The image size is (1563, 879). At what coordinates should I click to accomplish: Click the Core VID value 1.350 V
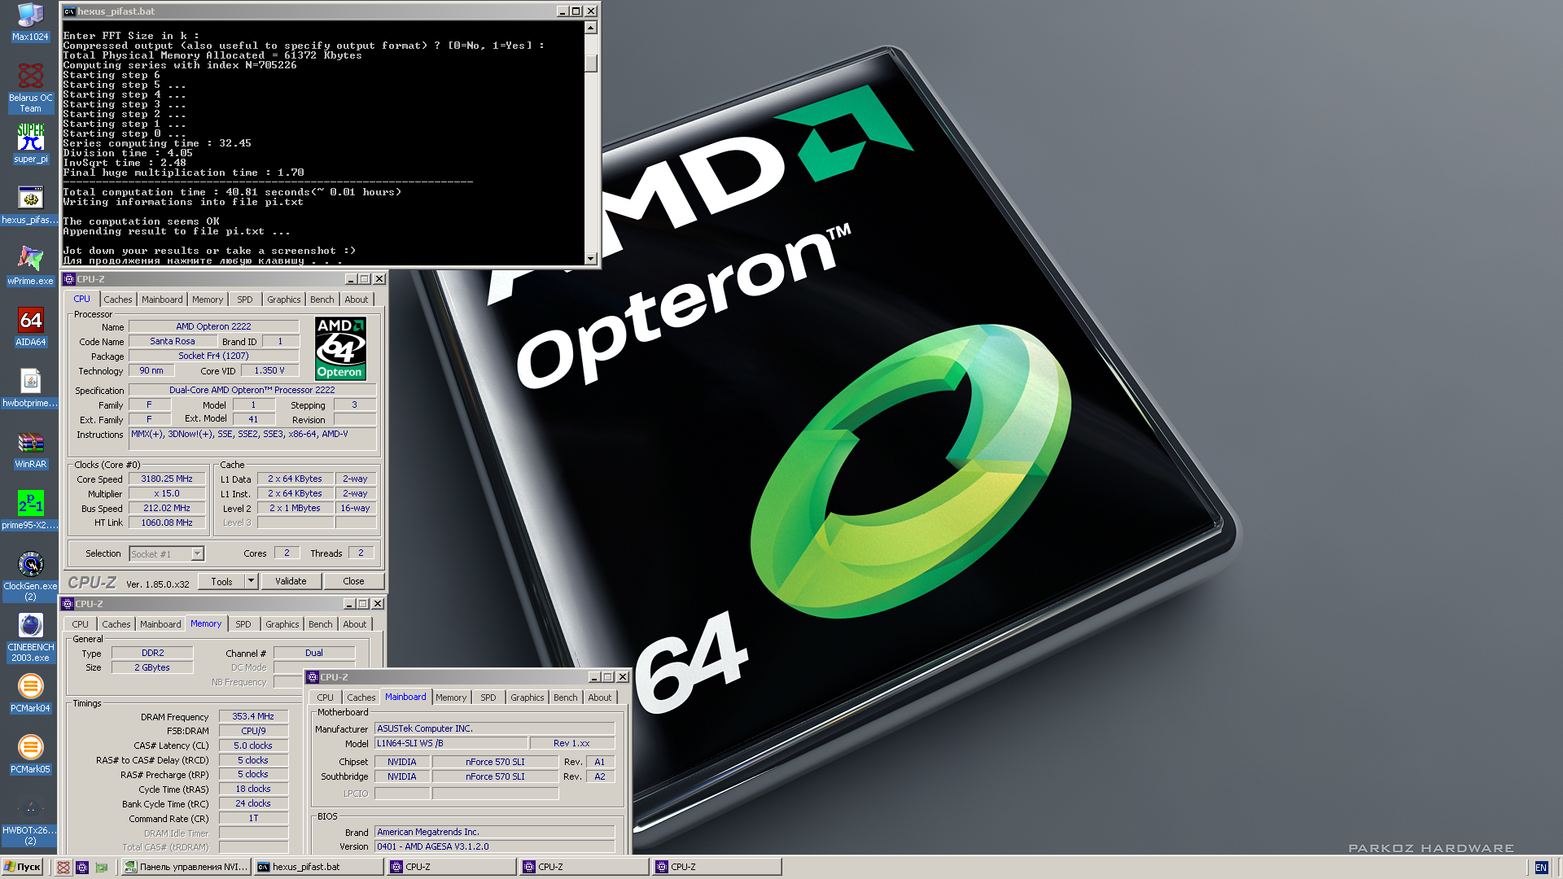tap(269, 370)
